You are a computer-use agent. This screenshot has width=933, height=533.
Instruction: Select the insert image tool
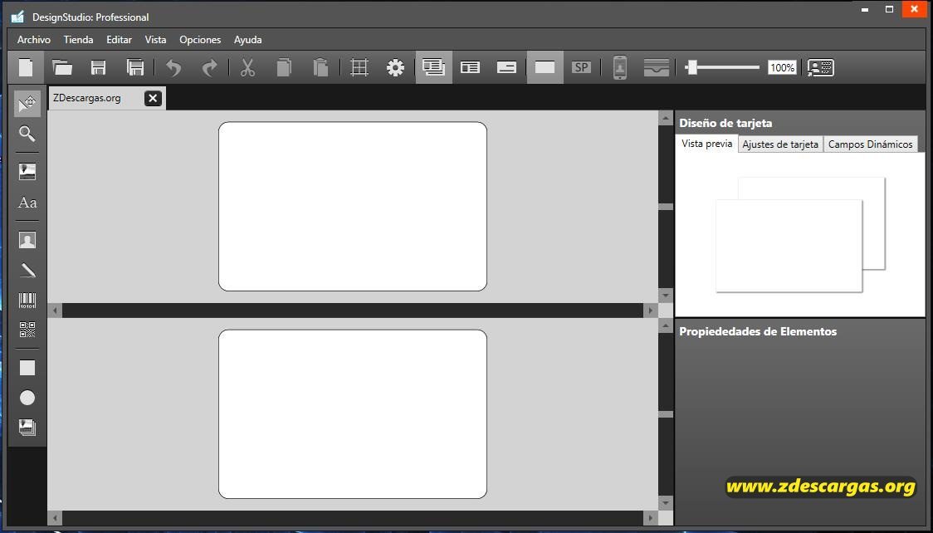27,172
